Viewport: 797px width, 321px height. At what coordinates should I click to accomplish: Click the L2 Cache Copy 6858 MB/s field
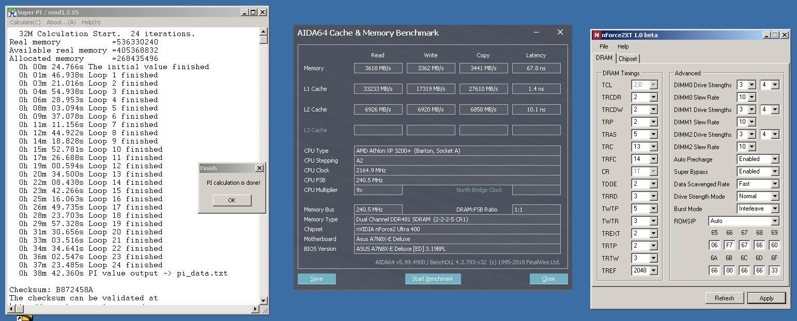pos(483,109)
